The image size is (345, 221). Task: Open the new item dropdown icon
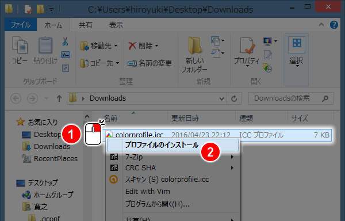click(x=217, y=40)
